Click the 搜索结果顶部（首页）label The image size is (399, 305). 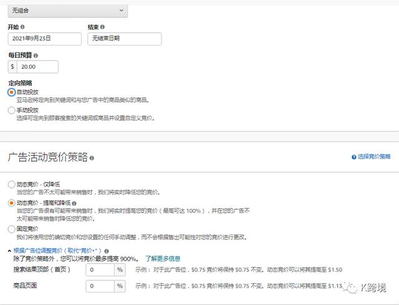click(x=42, y=269)
